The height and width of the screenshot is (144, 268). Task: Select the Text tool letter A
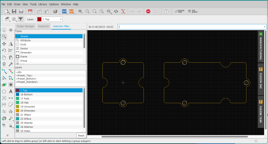pos(11,91)
